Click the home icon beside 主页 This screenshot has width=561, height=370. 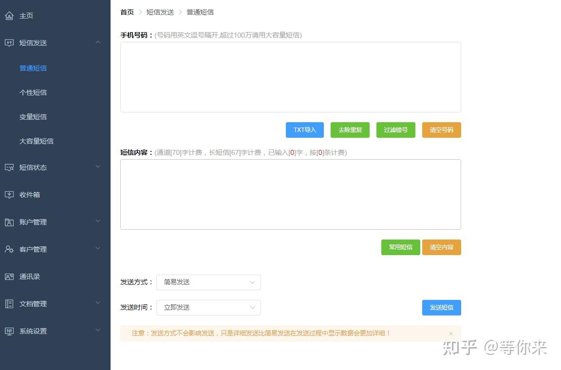[9, 16]
